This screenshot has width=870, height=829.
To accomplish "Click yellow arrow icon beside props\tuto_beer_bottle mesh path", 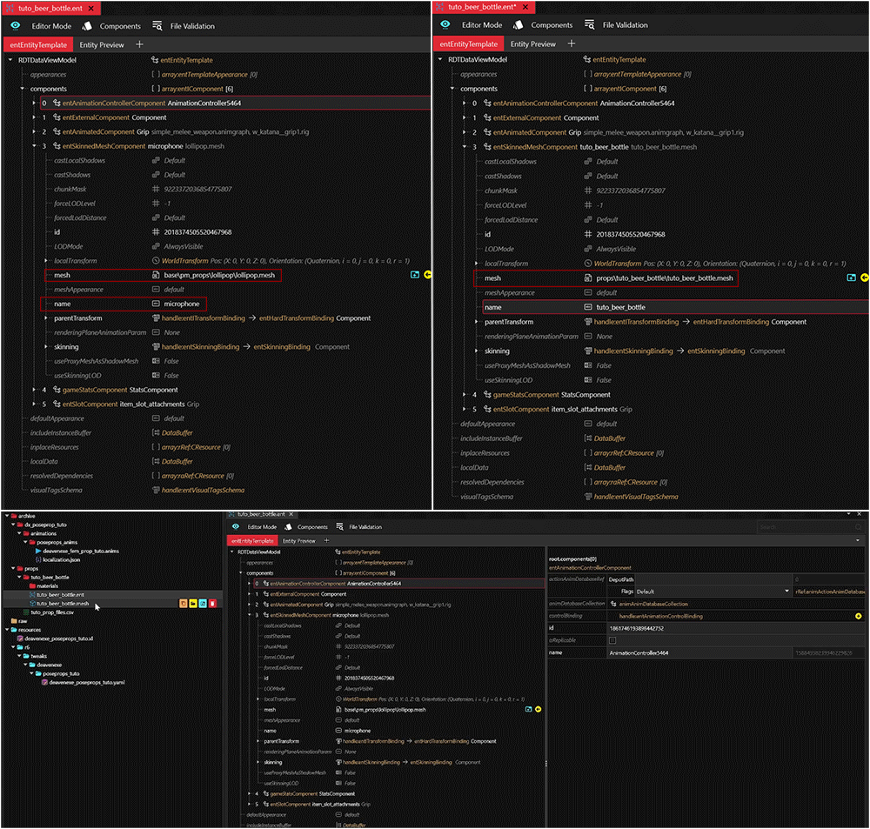I will click(864, 278).
